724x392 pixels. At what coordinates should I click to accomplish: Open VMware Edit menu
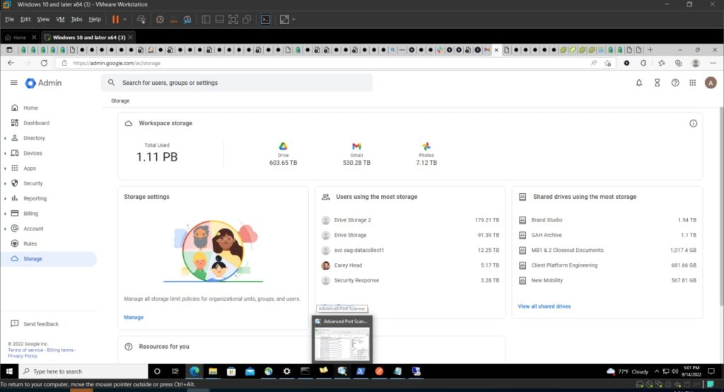pyautogui.click(x=25, y=19)
